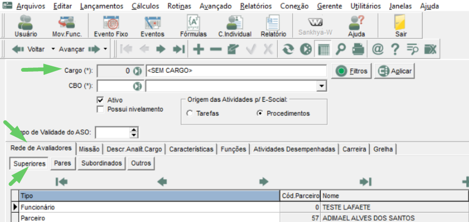This screenshot has width=469, height=222.
Task: Click the printer icon in the toolbar
Action: [x=358, y=49]
